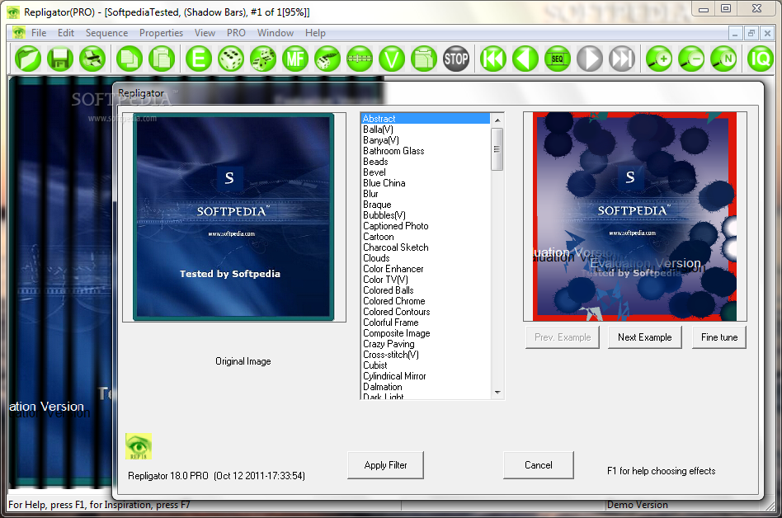Click the Fine tune button
Screen dimensions: 782x518
[x=719, y=337]
